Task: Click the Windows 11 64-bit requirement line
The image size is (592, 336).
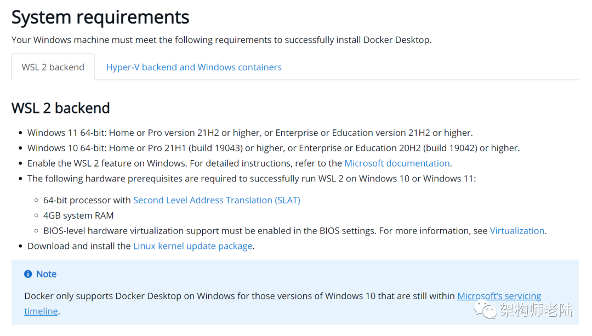Action: click(x=249, y=133)
